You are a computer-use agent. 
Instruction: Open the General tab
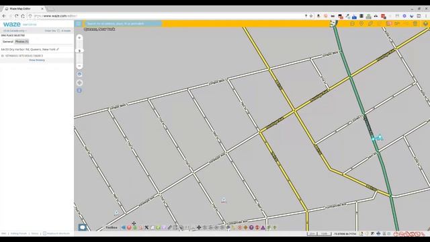click(x=8, y=42)
